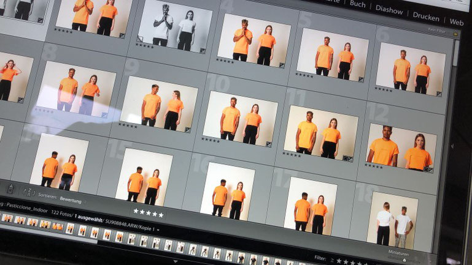Select the photo in grid cell 15
Screen dimensions: 472x265
click(x=144, y=177)
